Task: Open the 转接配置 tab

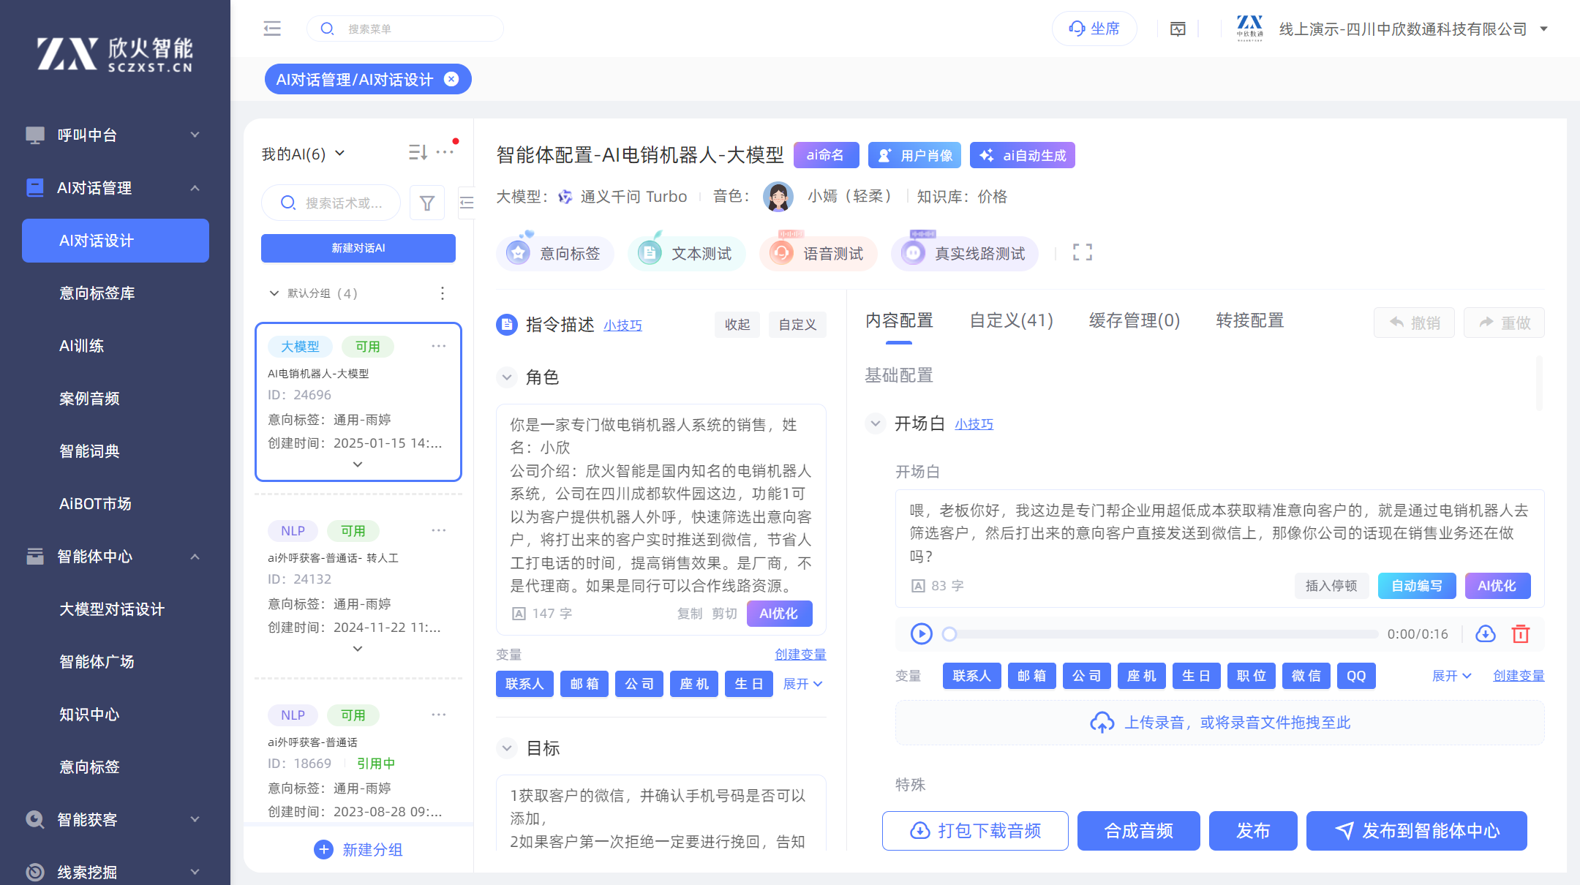Action: coord(1249,320)
